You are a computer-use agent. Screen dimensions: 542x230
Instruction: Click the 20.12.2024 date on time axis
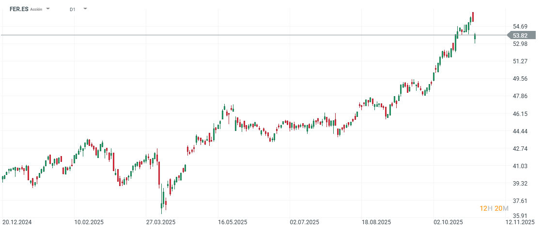[16, 222]
